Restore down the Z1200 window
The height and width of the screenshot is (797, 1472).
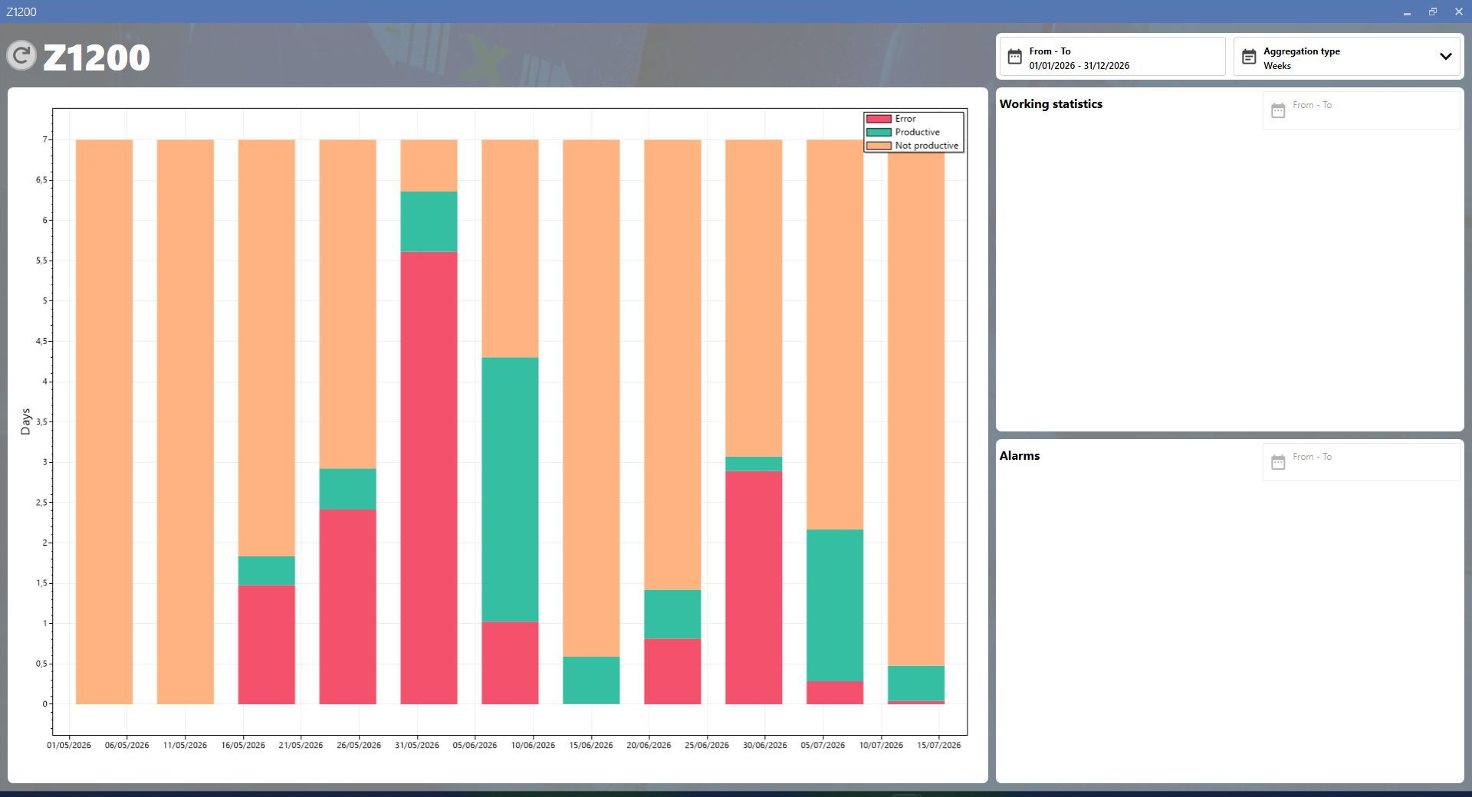pyautogui.click(x=1433, y=11)
